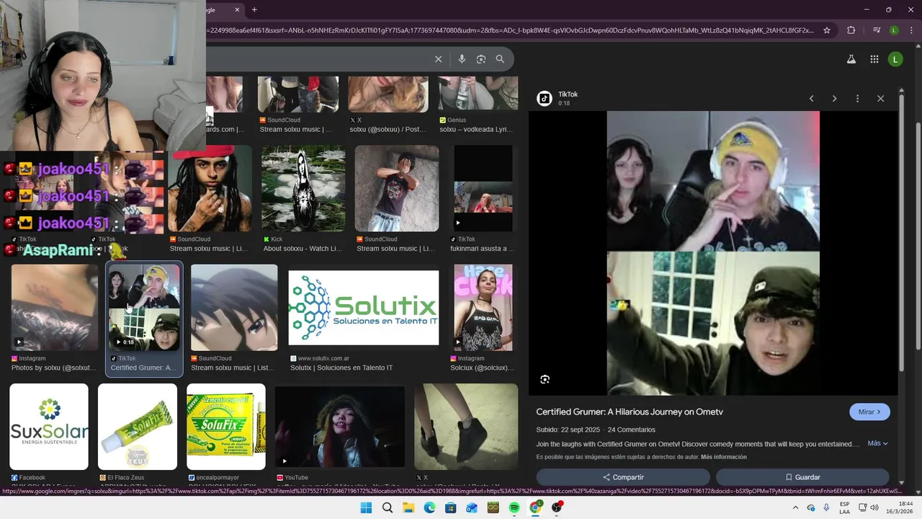The height and width of the screenshot is (519, 922).
Task: Open the black sneakers X thumbnail
Action: tap(466, 427)
